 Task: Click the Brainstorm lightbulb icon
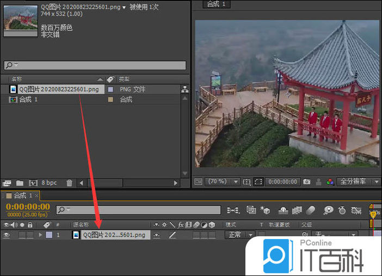point(328,210)
